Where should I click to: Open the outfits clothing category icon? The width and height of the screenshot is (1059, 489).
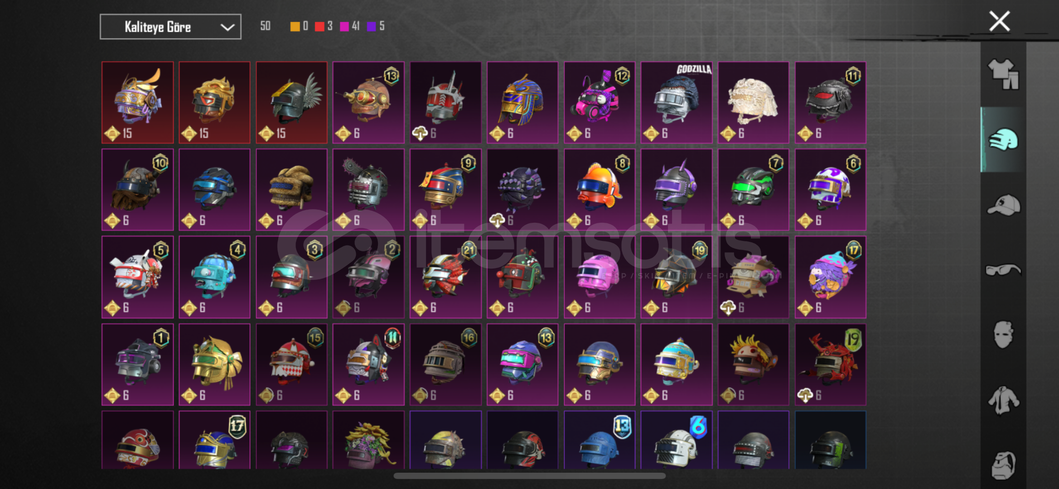[x=1003, y=74]
